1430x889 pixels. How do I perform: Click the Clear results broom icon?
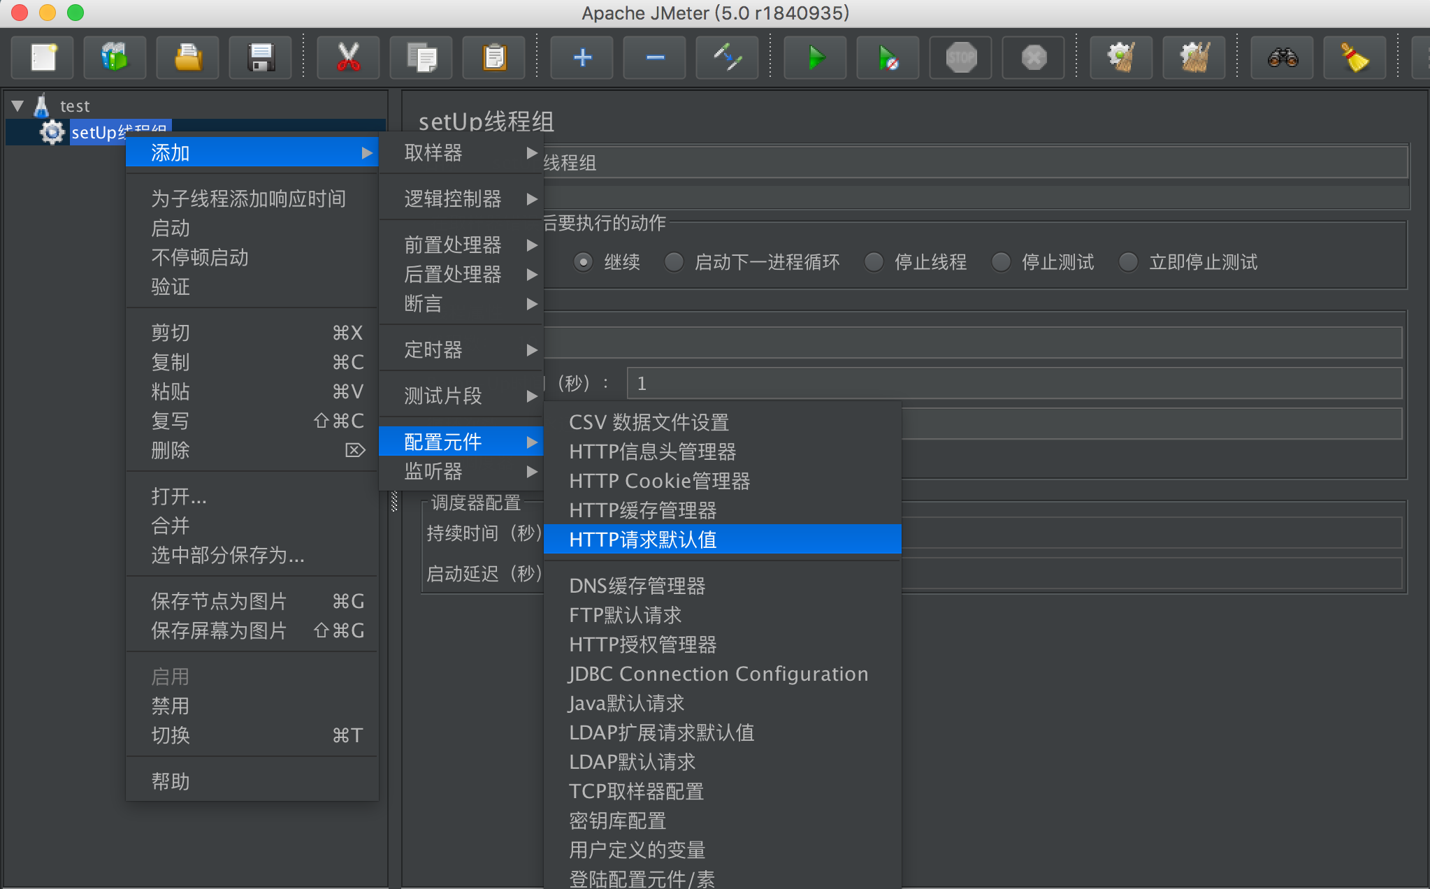(1122, 57)
